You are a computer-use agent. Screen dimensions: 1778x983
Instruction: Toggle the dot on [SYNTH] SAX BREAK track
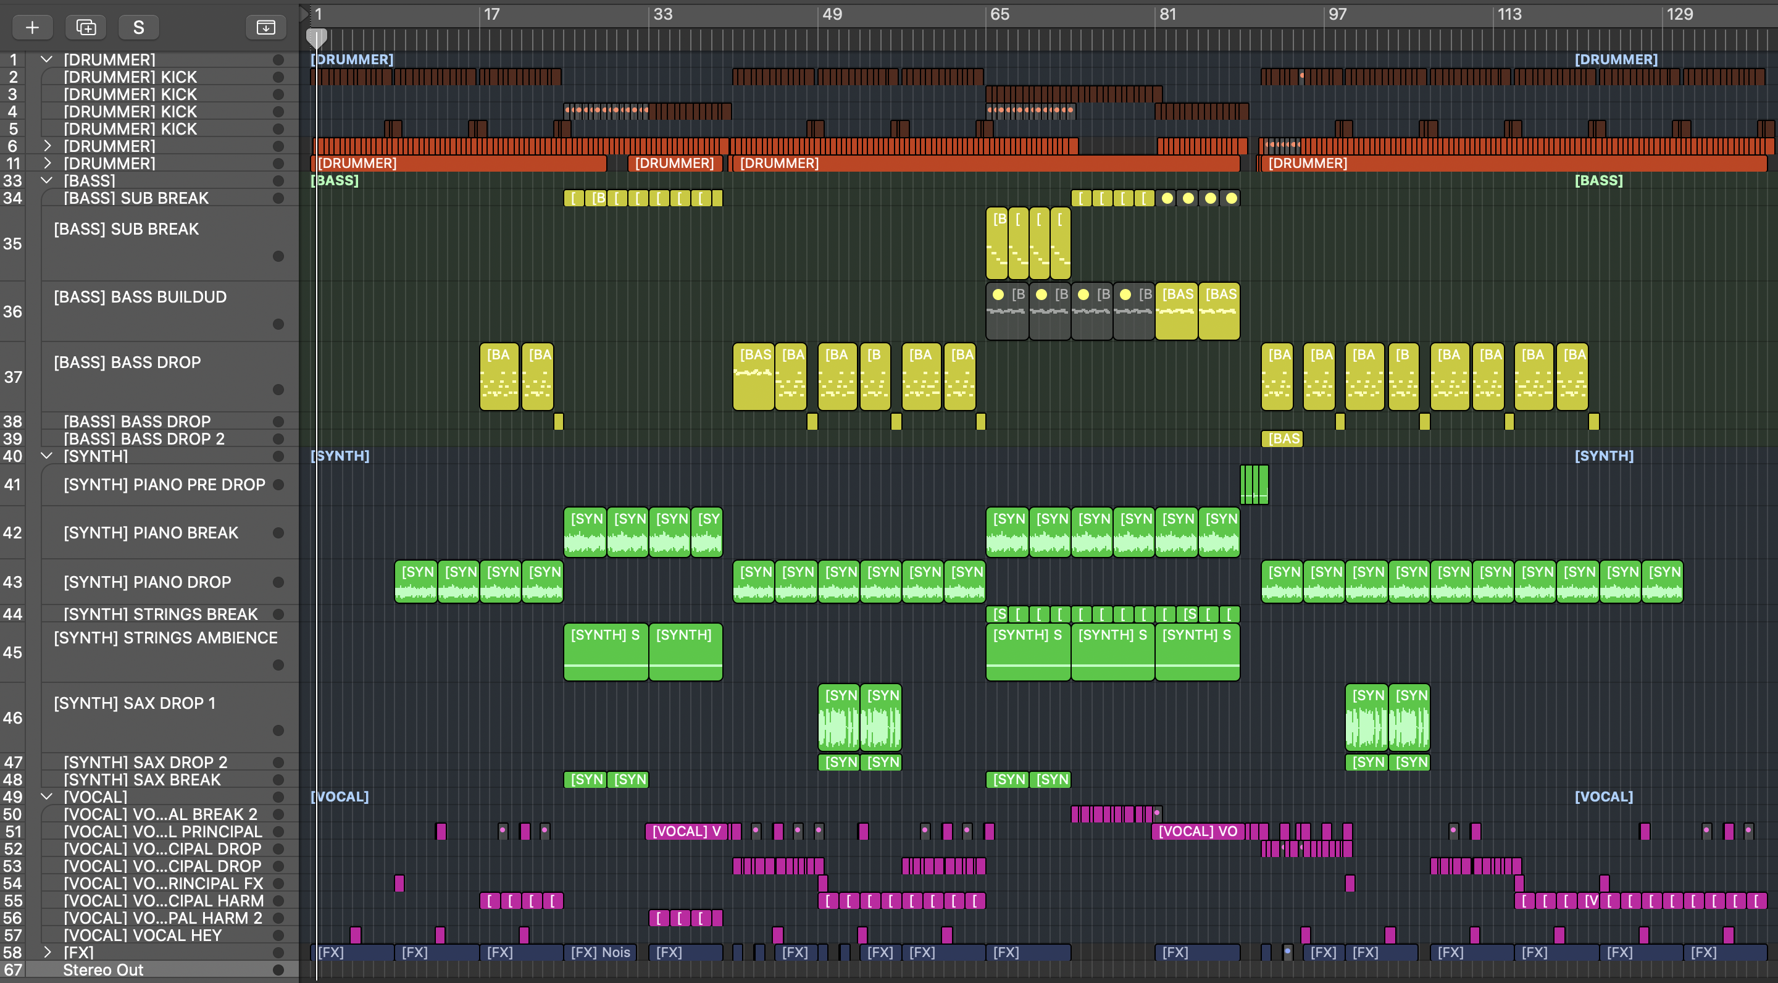pyautogui.click(x=278, y=779)
